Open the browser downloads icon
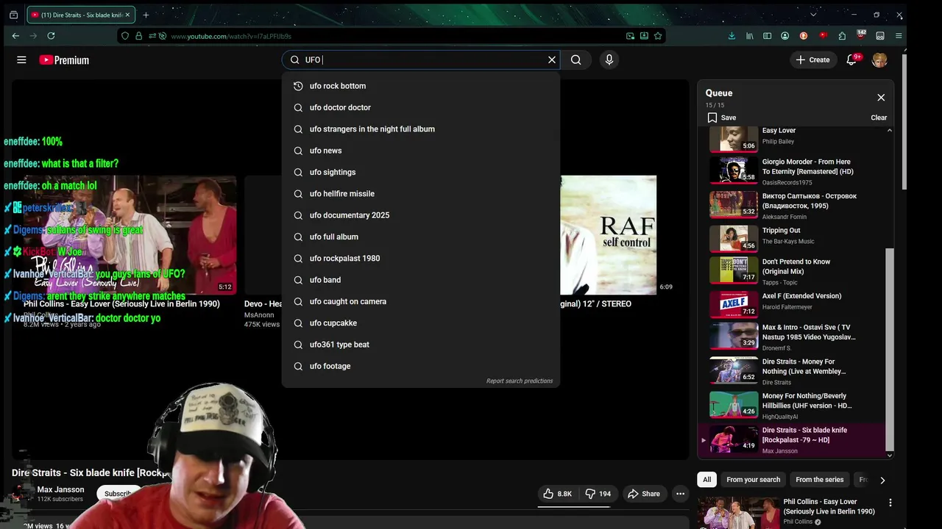This screenshot has width=942, height=529. click(x=732, y=36)
